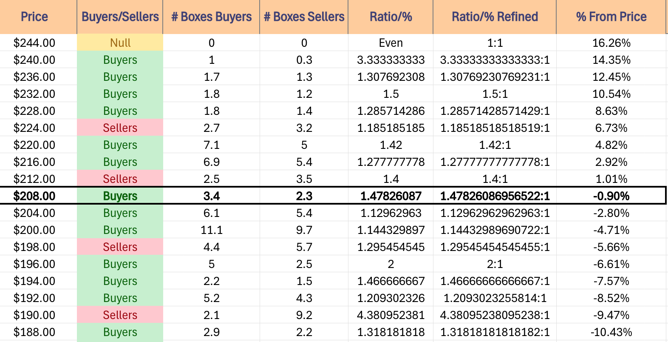Click the bold 3.4 boxes buyers cell
668x342 pixels.
211,196
